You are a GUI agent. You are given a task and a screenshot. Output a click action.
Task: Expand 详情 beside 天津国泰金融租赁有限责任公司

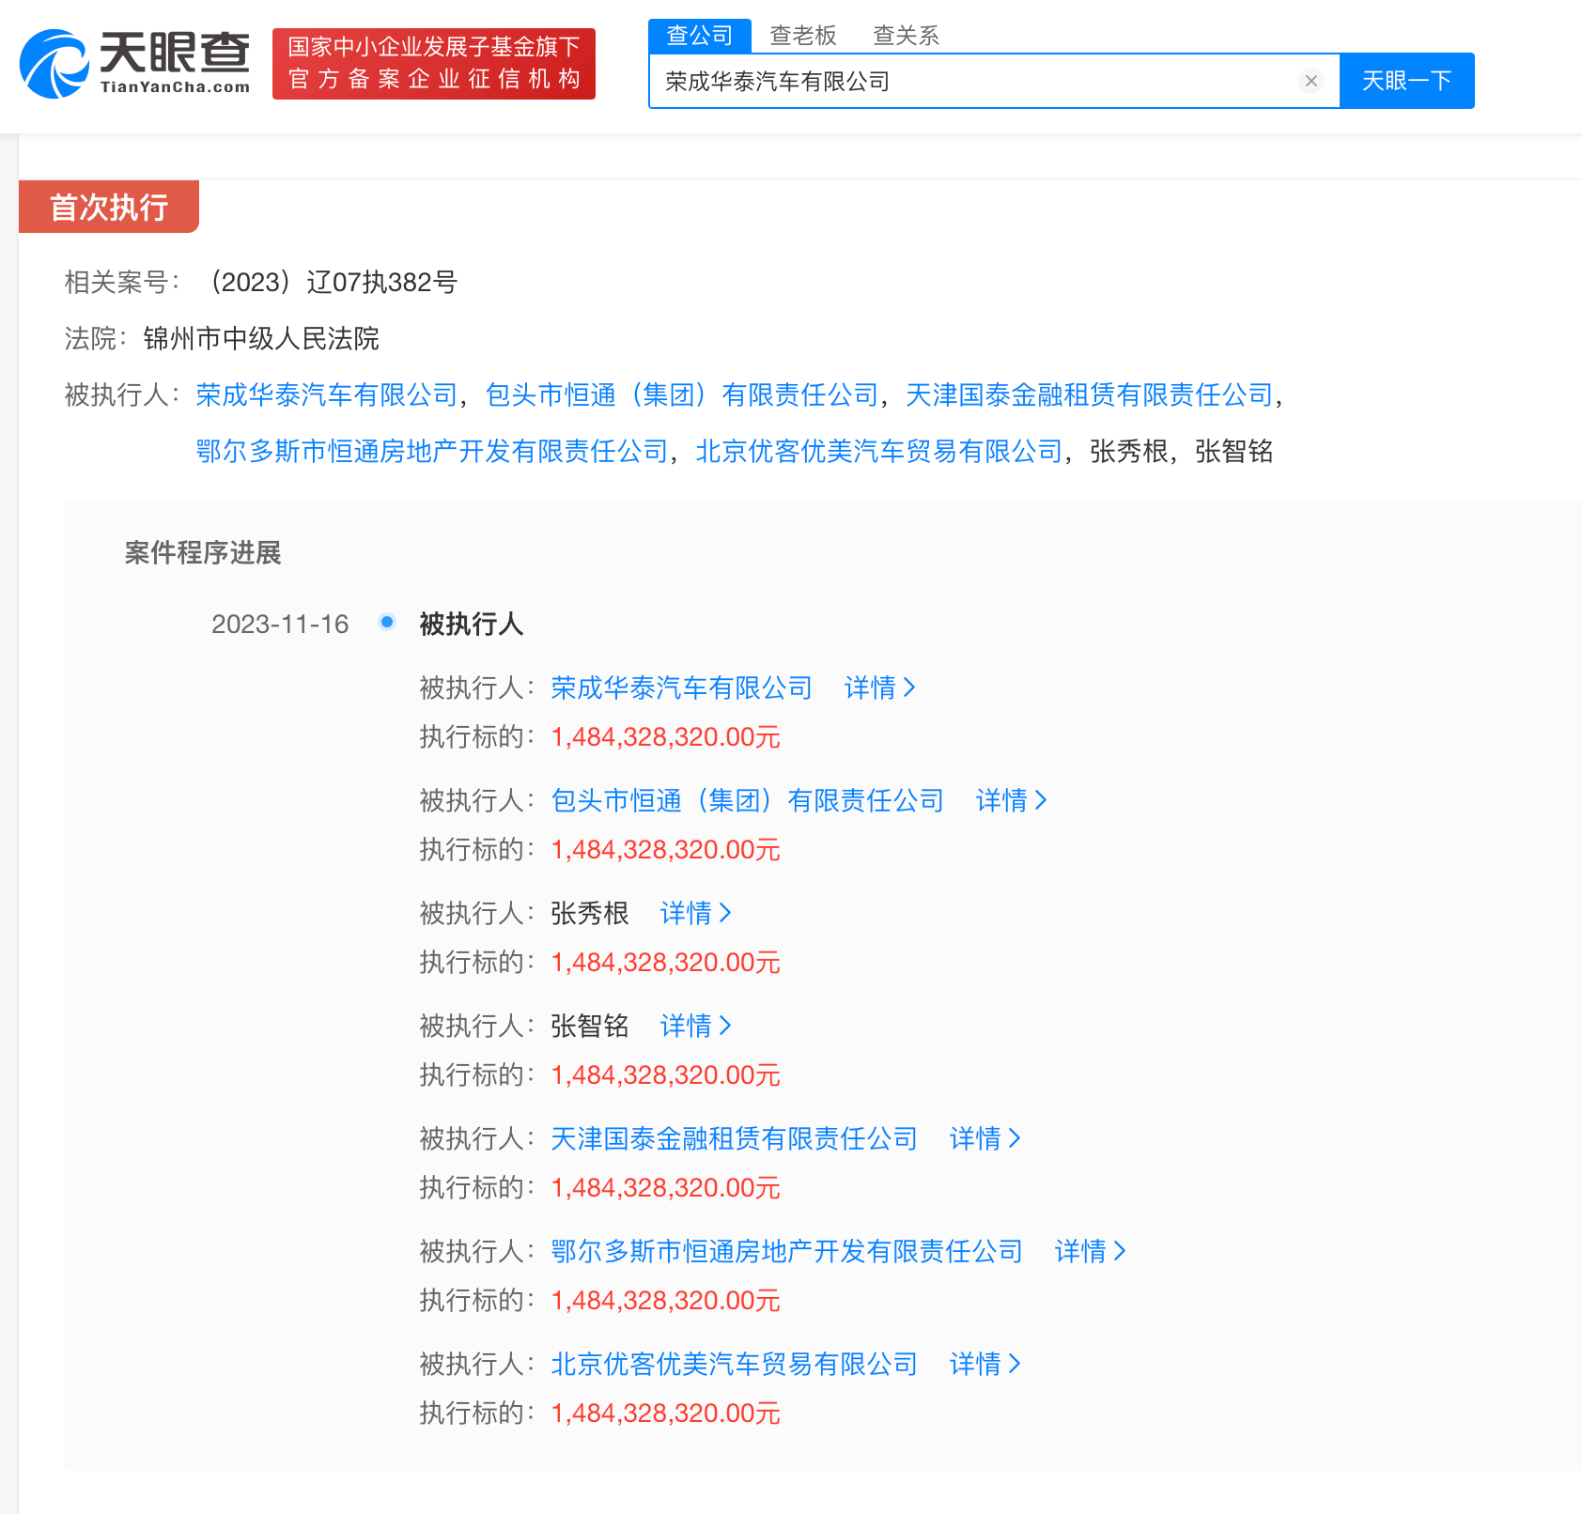click(979, 1138)
